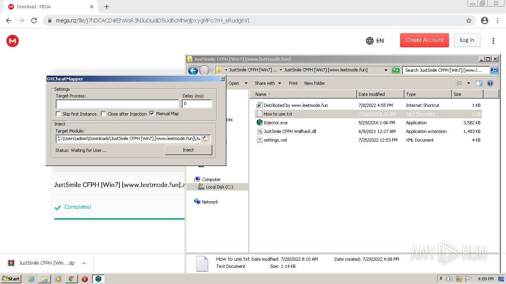Uncheck Manual Map checkbox
506x284 pixels.
coord(152,114)
